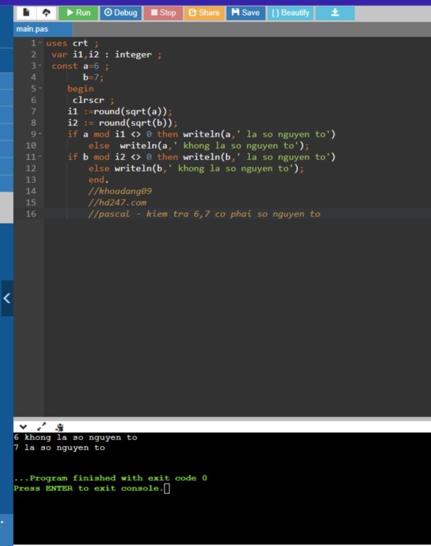Collapse the fold arrow on line 3

(40, 66)
